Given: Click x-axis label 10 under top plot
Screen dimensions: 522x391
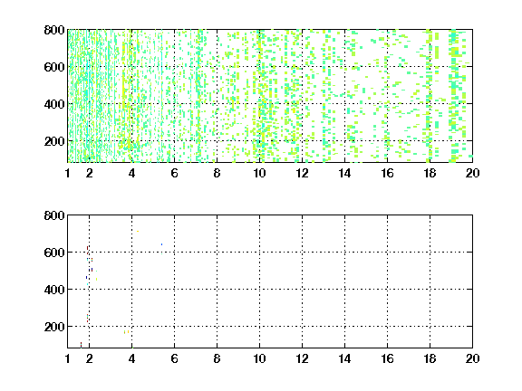Looking at the screenshot, I should (x=259, y=173).
